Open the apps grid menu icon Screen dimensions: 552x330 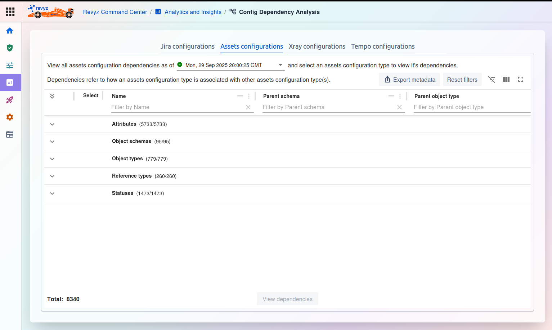pyautogui.click(x=10, y=12)
